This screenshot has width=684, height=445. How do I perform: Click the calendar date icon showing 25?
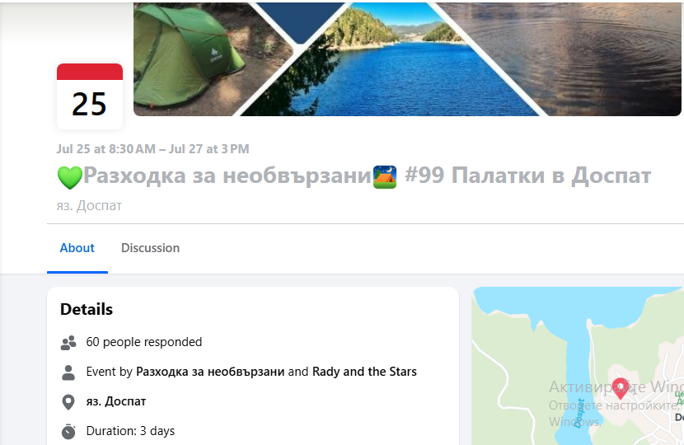coord(90,96)
